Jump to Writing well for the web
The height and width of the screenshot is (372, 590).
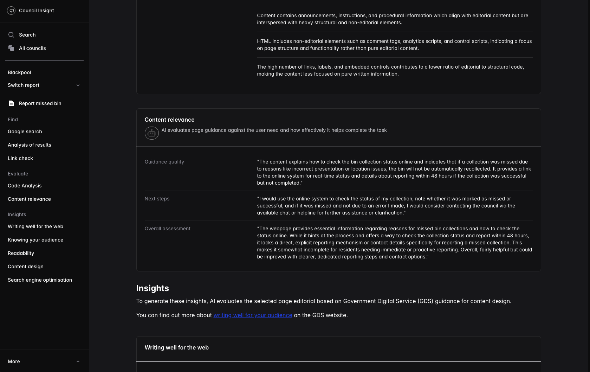click(35, 226)
